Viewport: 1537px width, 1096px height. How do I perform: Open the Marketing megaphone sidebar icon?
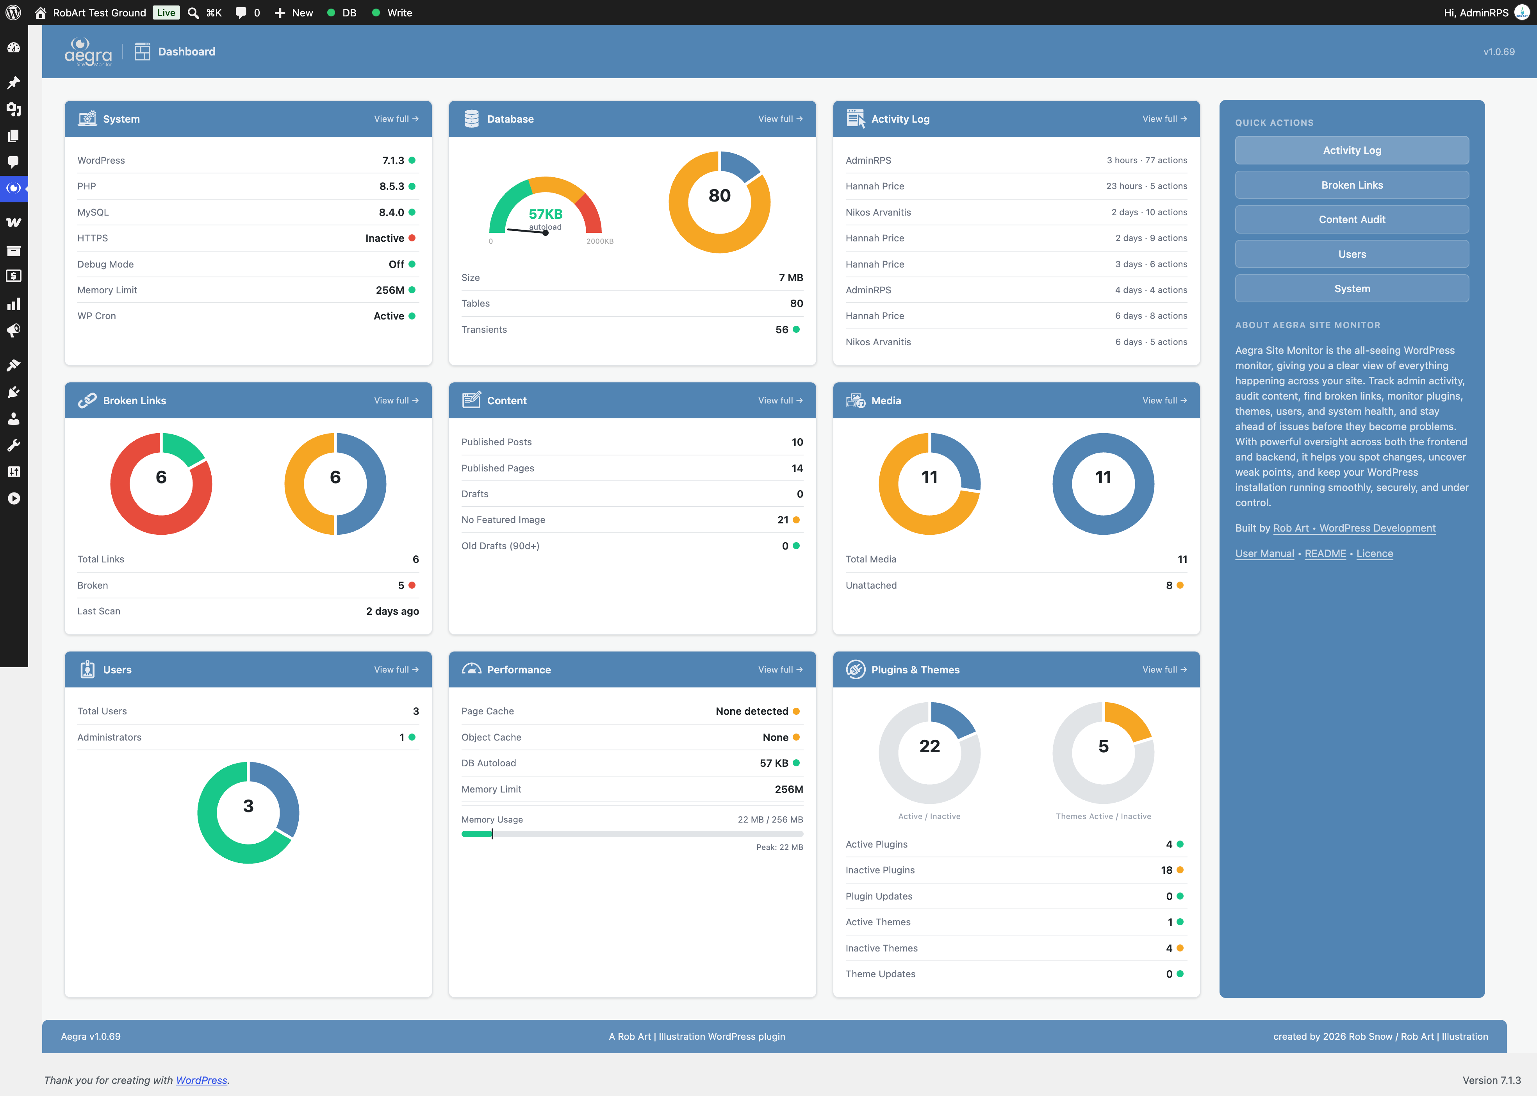pos(14,331)
